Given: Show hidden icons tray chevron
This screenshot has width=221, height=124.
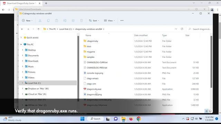Looking at the screenshot, I should tap(183, 119).
